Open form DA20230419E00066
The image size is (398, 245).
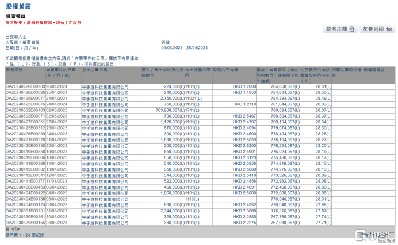[x=25, y=157]
